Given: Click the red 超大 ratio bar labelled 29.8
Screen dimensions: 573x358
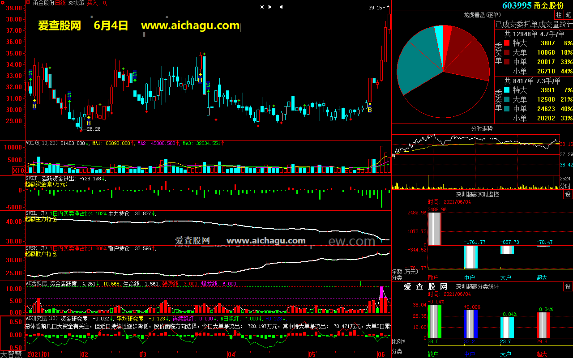Looking at the screenshot, I should [x=543, y=325].
